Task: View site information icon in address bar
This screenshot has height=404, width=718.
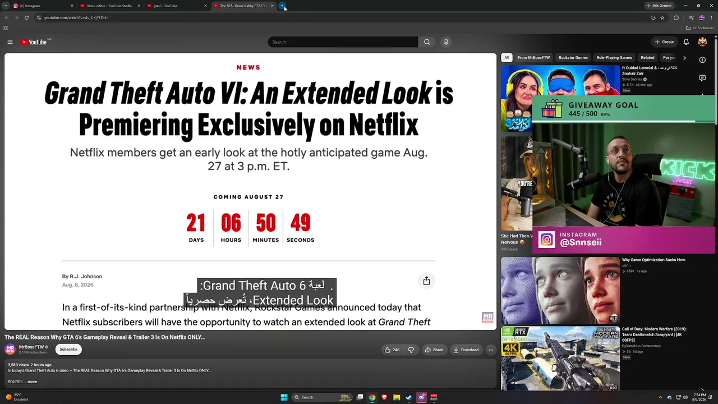Action: tap(39, 17)
